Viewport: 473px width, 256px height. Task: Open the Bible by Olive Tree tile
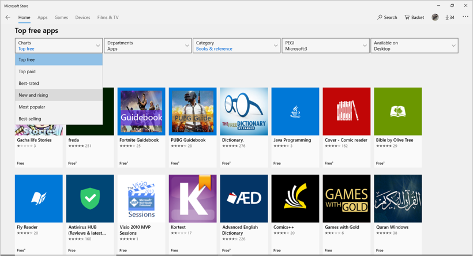click(397, 112)
